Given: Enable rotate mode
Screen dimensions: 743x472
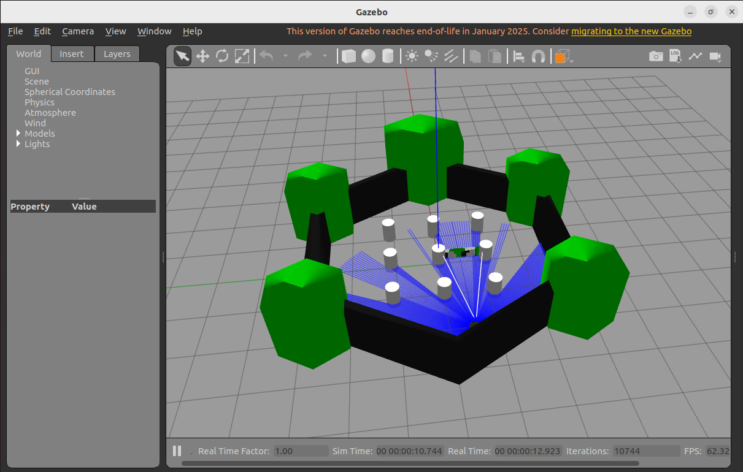Looking at the screenshot, I should point(221,56).
